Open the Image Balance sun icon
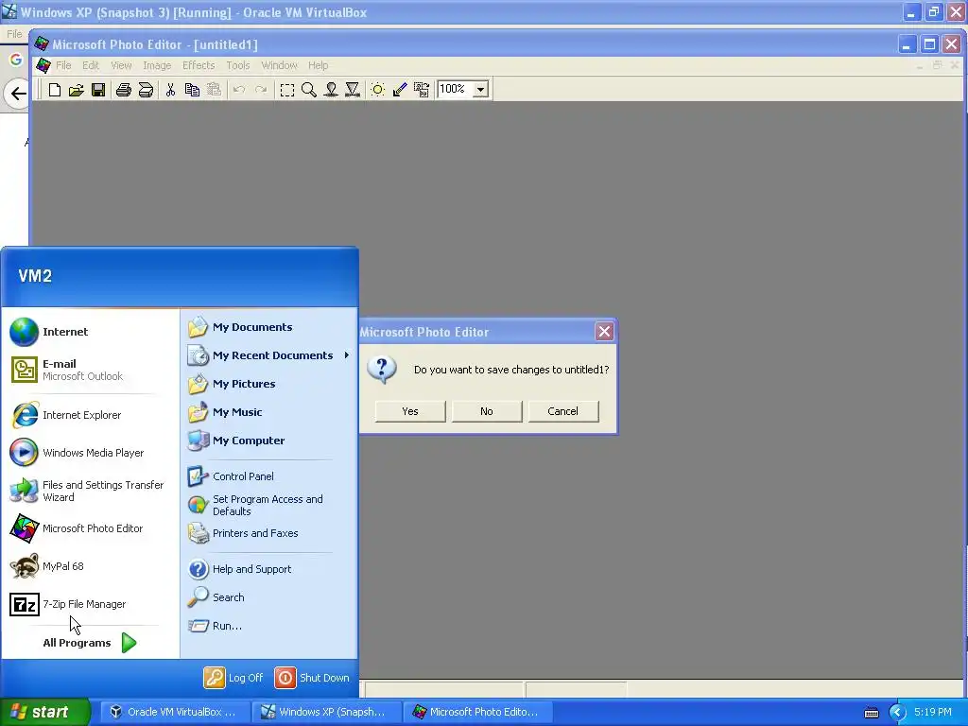 [378, 90]
